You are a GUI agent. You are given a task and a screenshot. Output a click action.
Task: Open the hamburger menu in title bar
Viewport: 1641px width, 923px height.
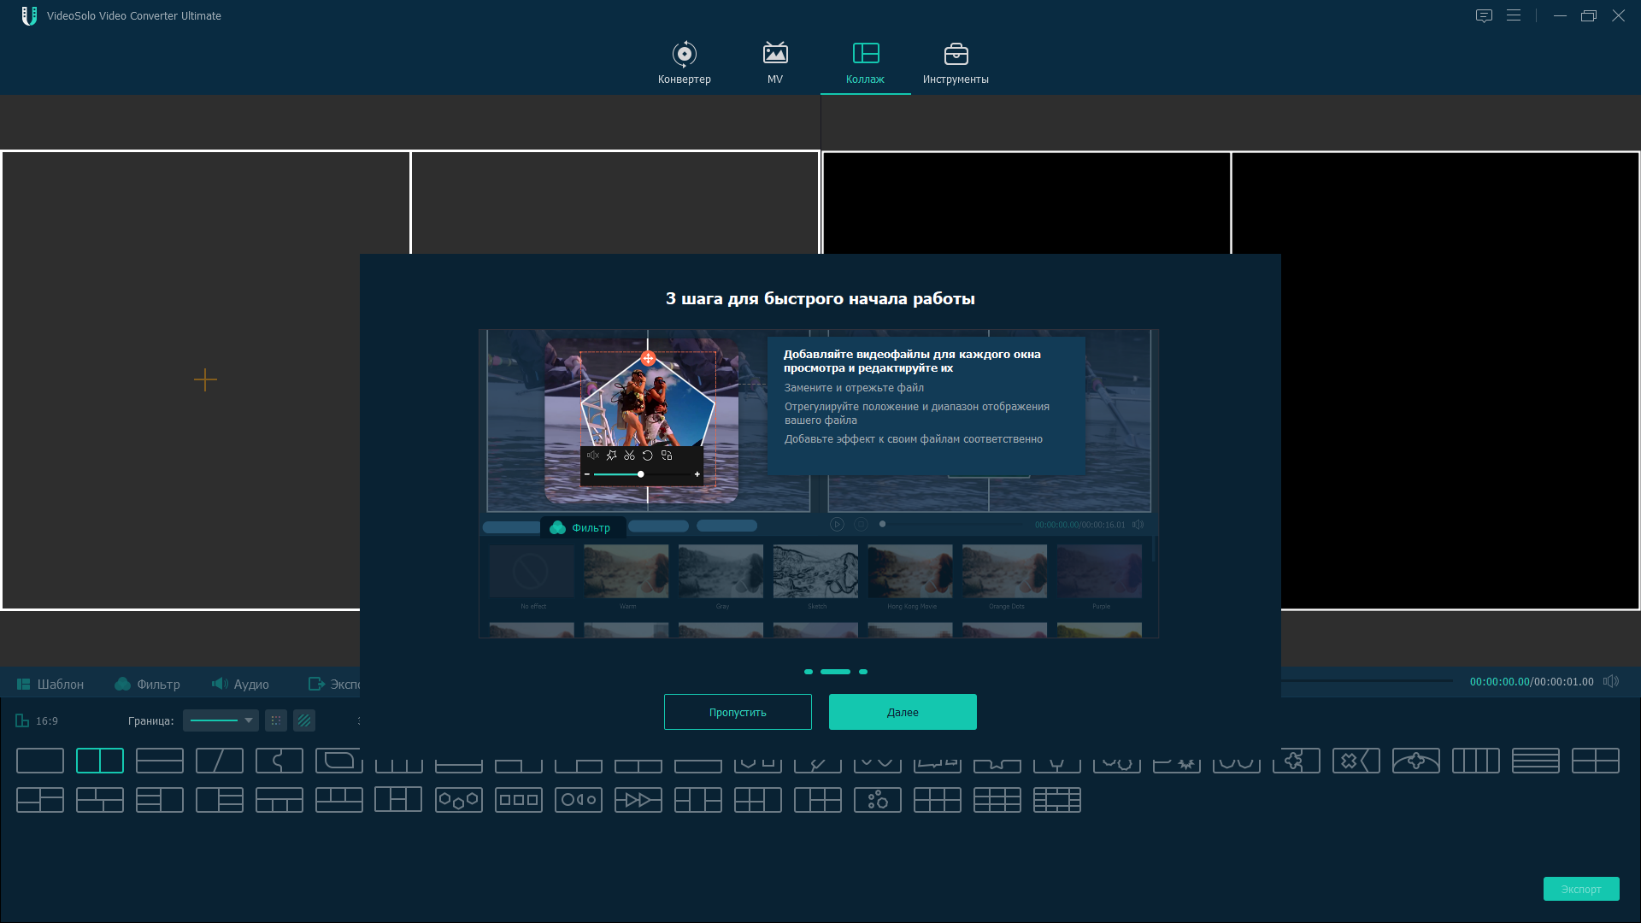click(x=1514, y=16)
